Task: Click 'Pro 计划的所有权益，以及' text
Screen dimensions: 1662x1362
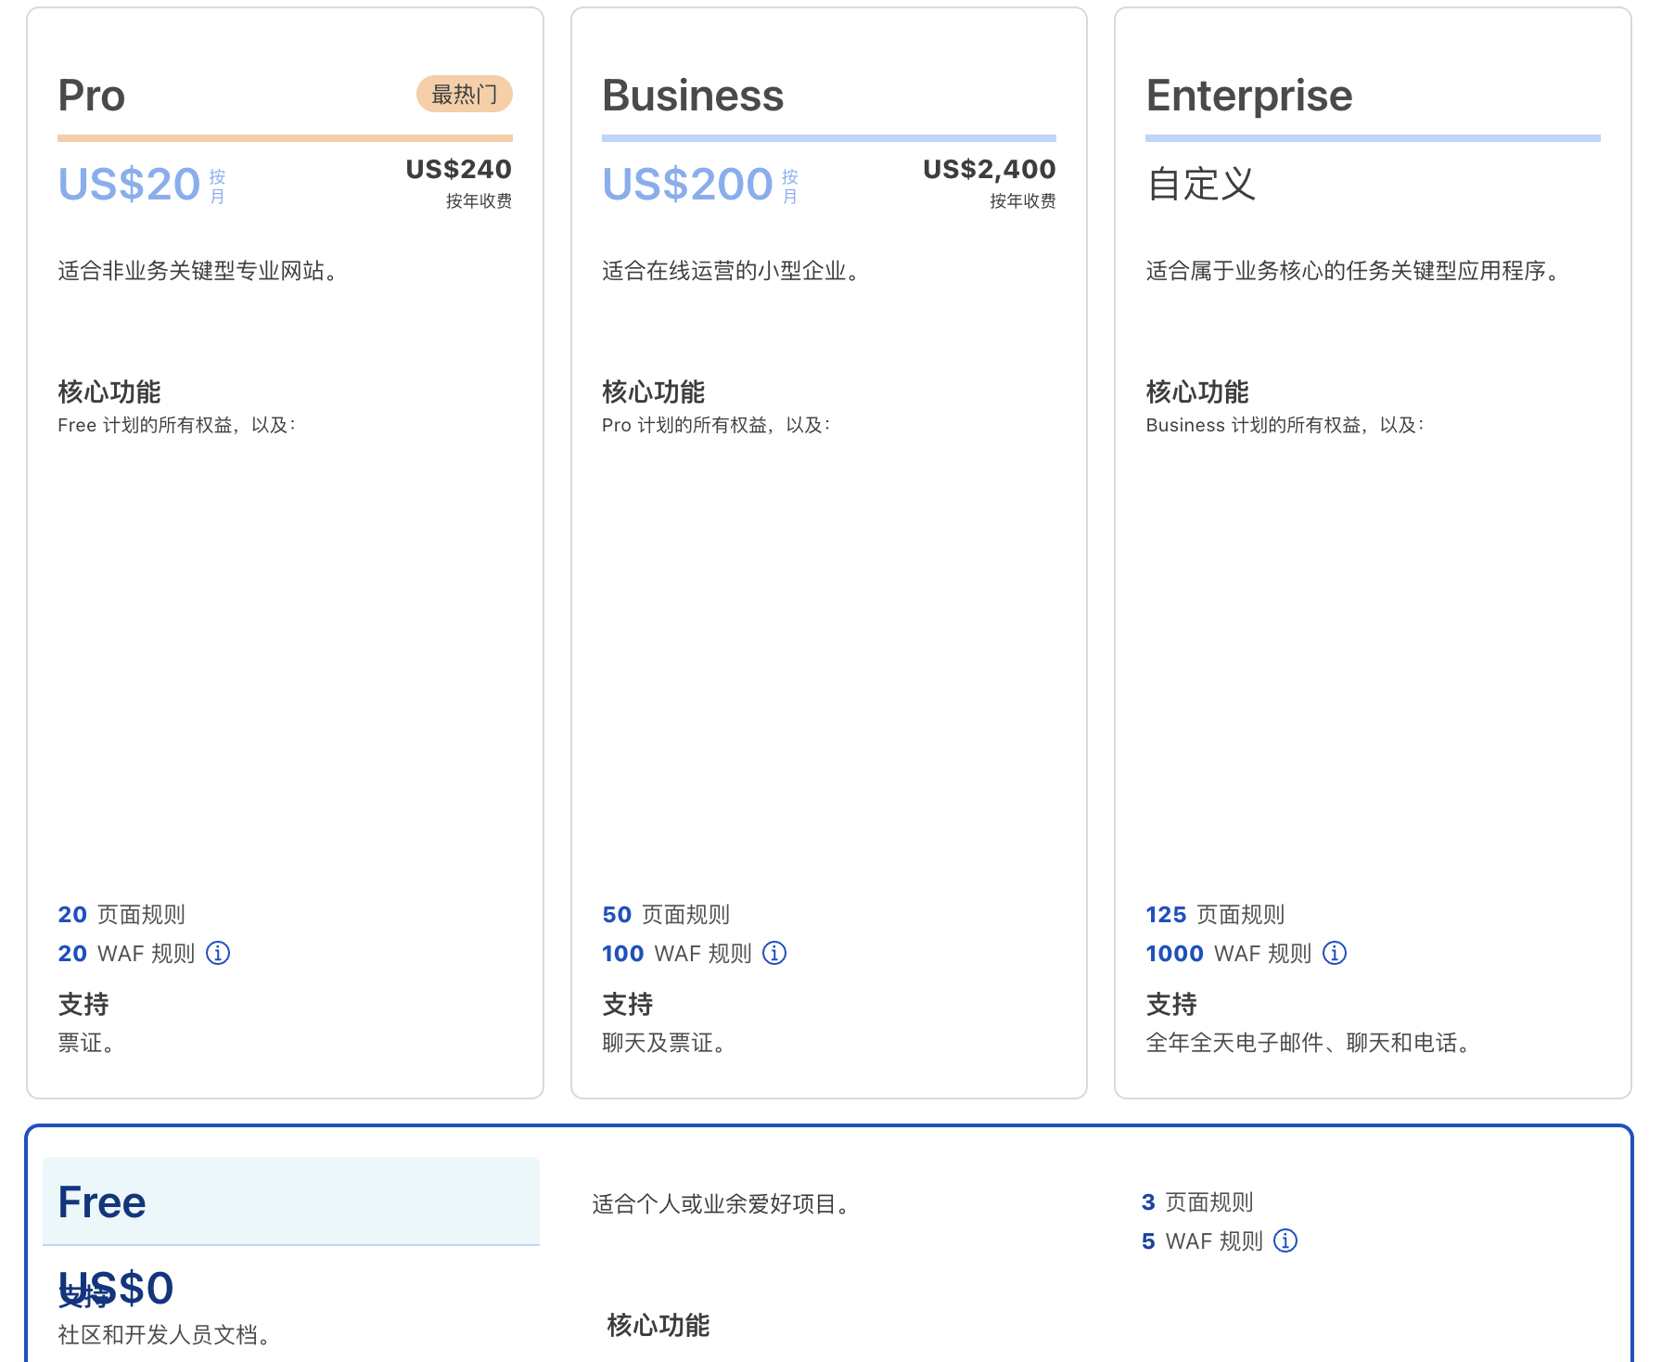Action: tap(717, 425)
